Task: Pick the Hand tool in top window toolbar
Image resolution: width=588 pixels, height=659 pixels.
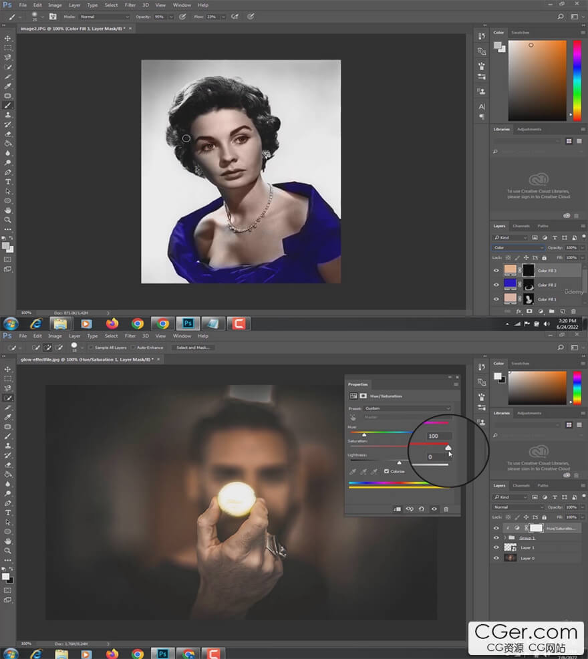Action: pos(7,210)
